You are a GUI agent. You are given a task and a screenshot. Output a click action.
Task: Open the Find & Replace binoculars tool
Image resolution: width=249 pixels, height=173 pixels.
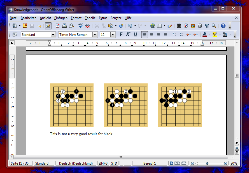tap(179, 26)
